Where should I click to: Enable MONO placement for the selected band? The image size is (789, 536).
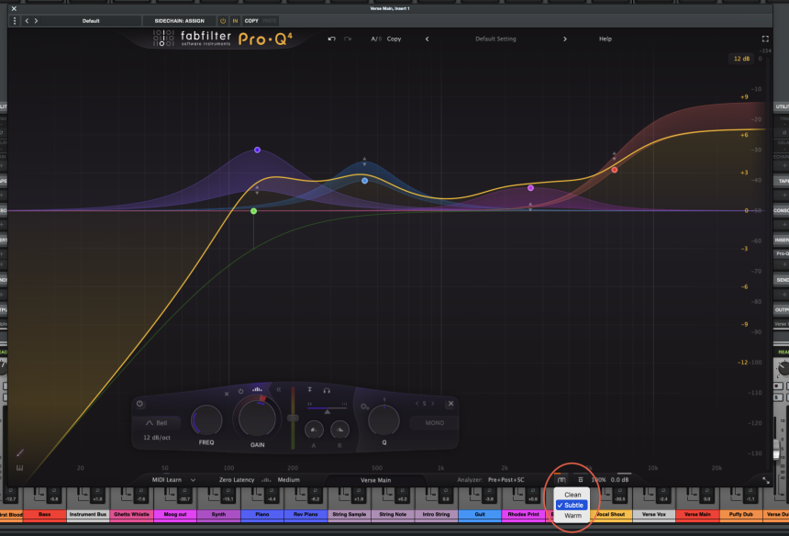(x=433, y=423)
